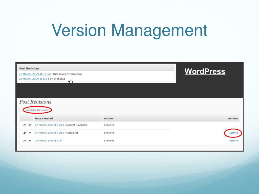Click author arakelya in 26 March table row
The height and width of the screenshot is (194, 259).
[x=109, y=140]
